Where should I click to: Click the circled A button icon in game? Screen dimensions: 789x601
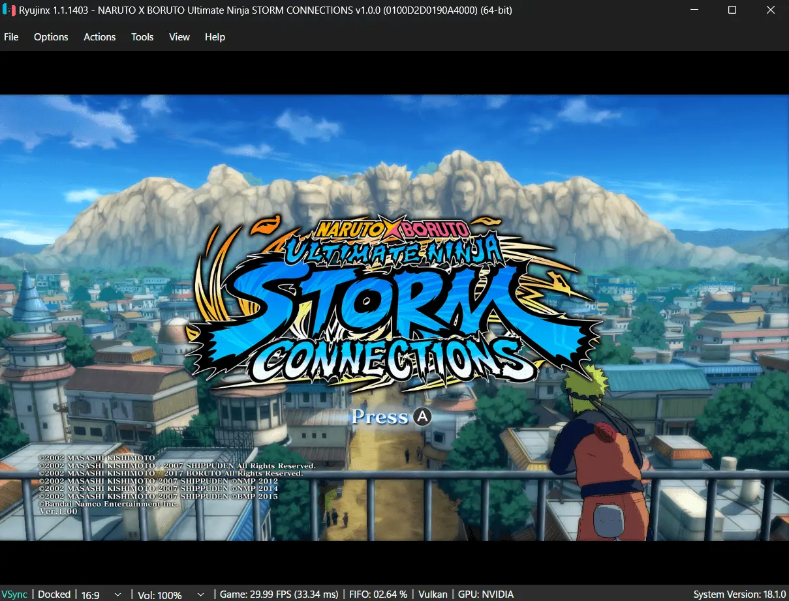pos(422,417)
